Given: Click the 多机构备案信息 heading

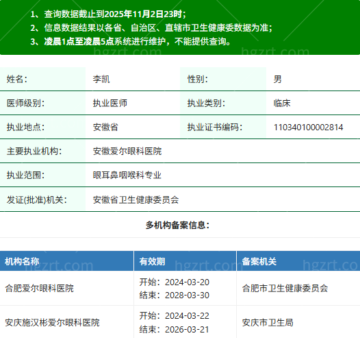Looking at the screenshot, I should (x=177, y=225).
